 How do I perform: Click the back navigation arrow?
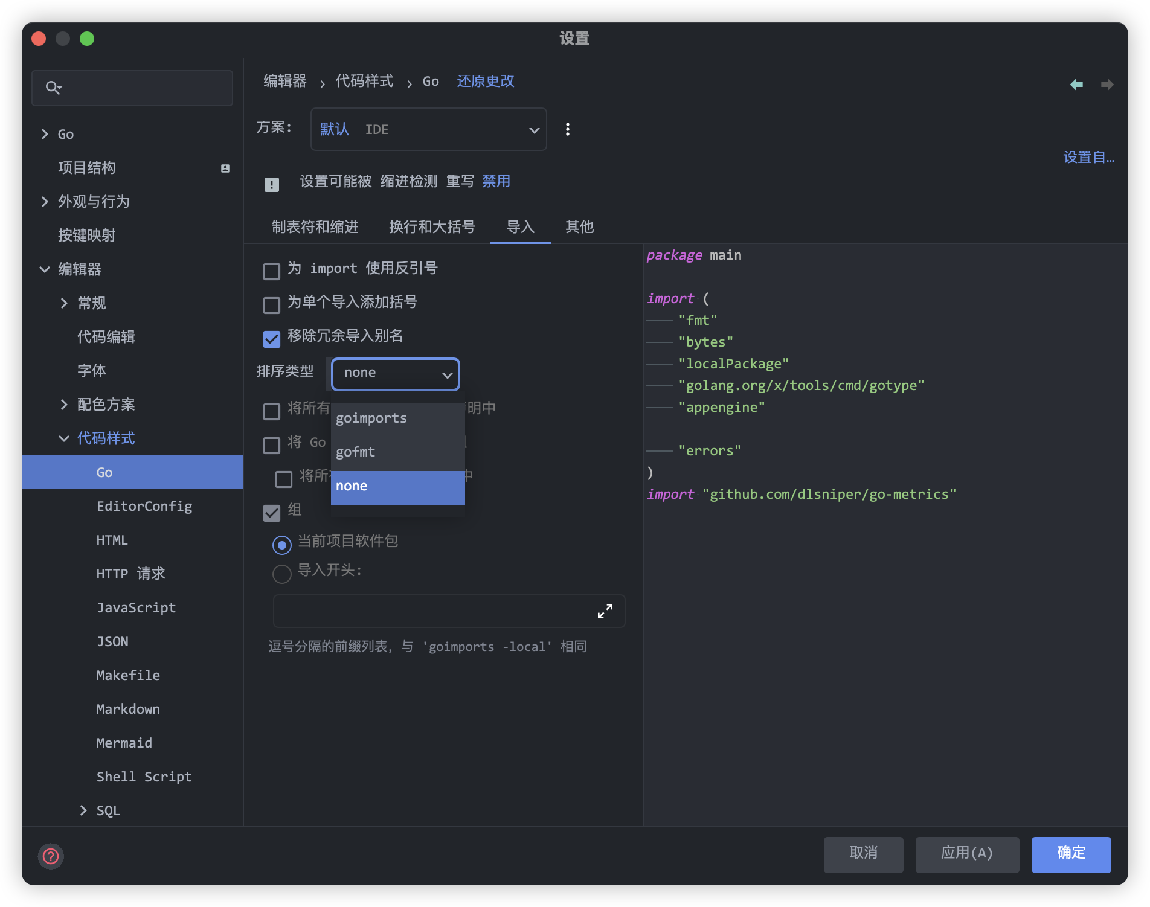coord(1076,85)
